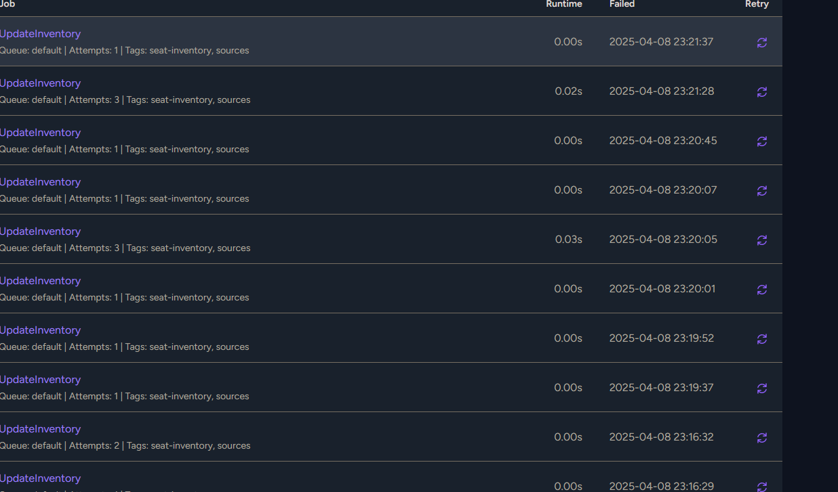This screenshot has height=492, width=838.
Task: Retry the job failed at 23:20:45
Action: 762,141
